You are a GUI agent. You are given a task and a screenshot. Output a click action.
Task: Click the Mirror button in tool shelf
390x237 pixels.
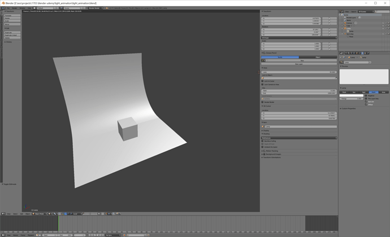point(12,24)
